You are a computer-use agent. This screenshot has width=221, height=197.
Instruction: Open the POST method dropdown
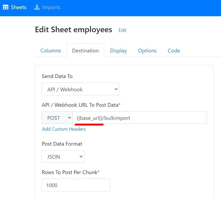(x=57, y=118)
